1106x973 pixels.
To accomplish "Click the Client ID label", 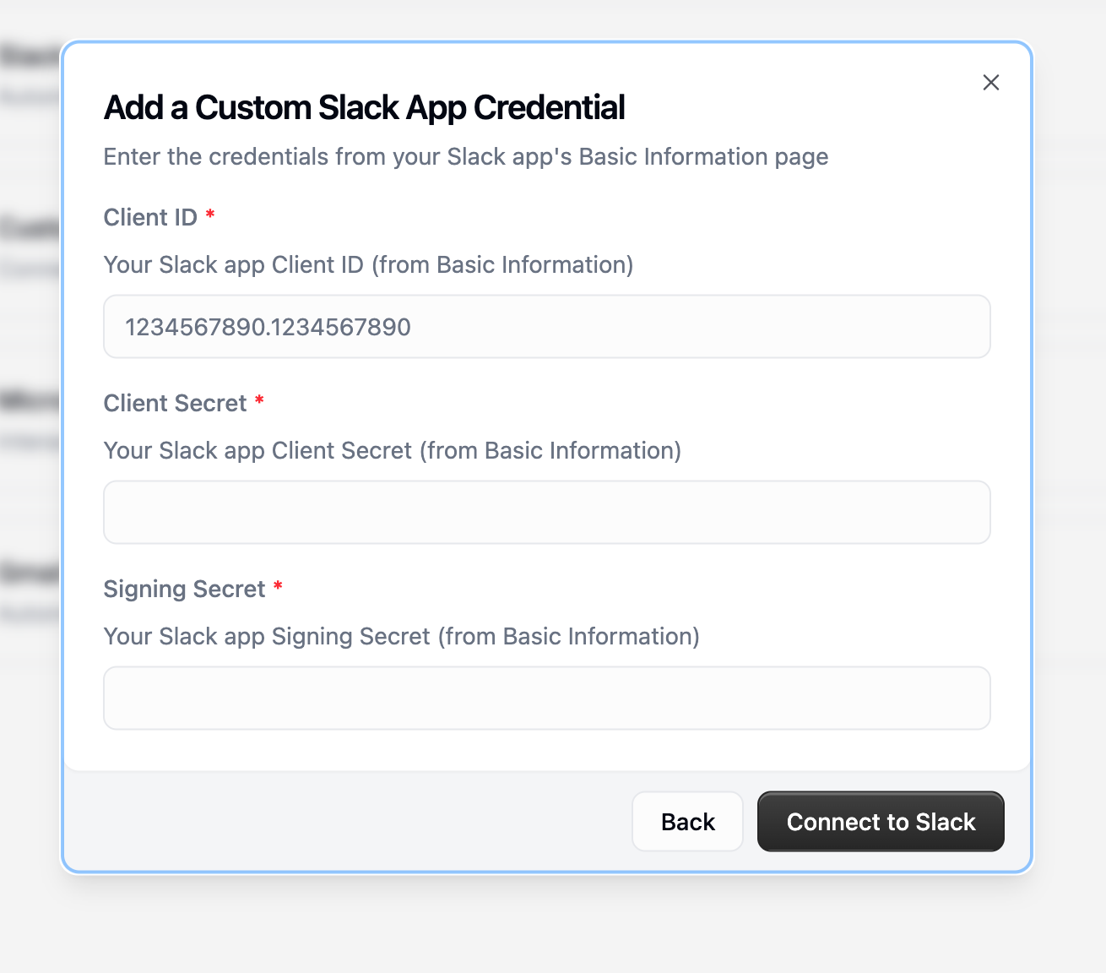I will pos(150,217).
